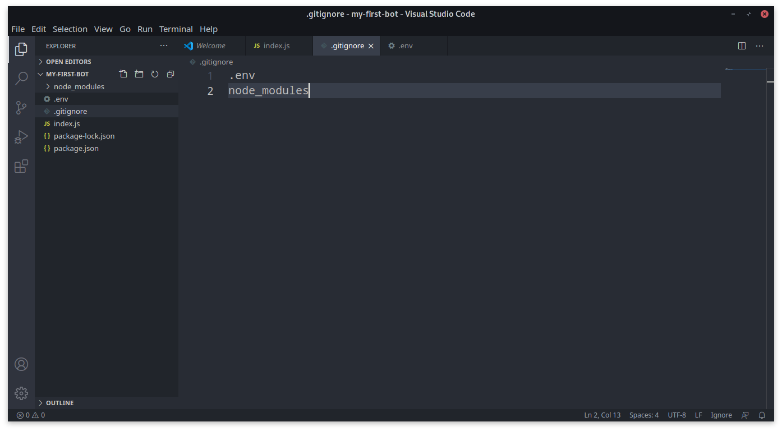
Task: Open the notifications bell in status bar
Action: pyautogui.click(x=762, y=415)
